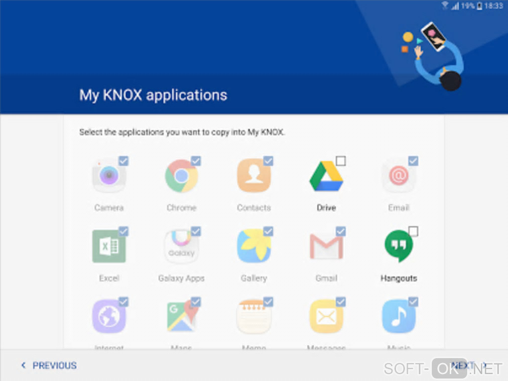Uncheck the Email app checkbox

(x=413, y=161)
